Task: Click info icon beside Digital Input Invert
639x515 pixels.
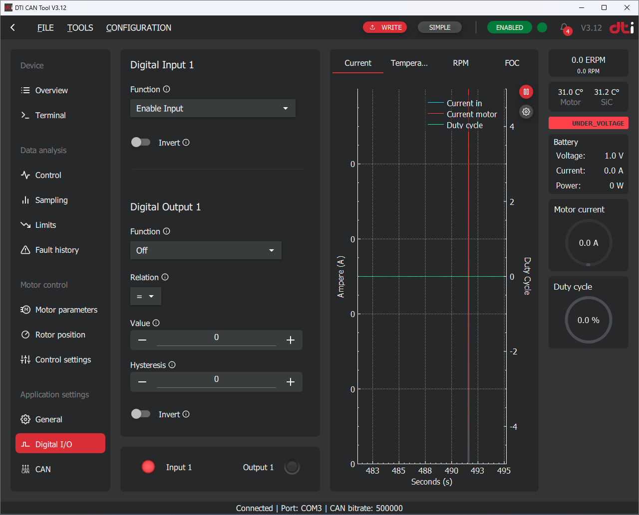Action: pos(186,143)
